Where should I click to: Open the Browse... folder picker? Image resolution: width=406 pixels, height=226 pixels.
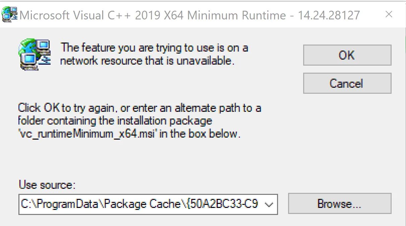(x=340, y=204)
